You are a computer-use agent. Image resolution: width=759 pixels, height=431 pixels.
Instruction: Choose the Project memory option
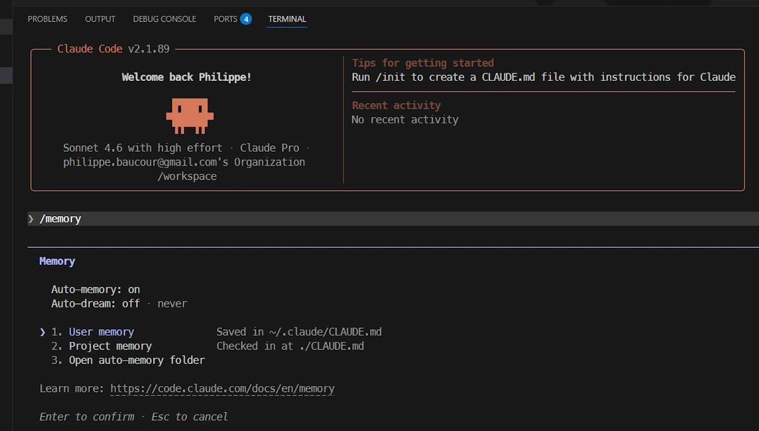[110, 346]
